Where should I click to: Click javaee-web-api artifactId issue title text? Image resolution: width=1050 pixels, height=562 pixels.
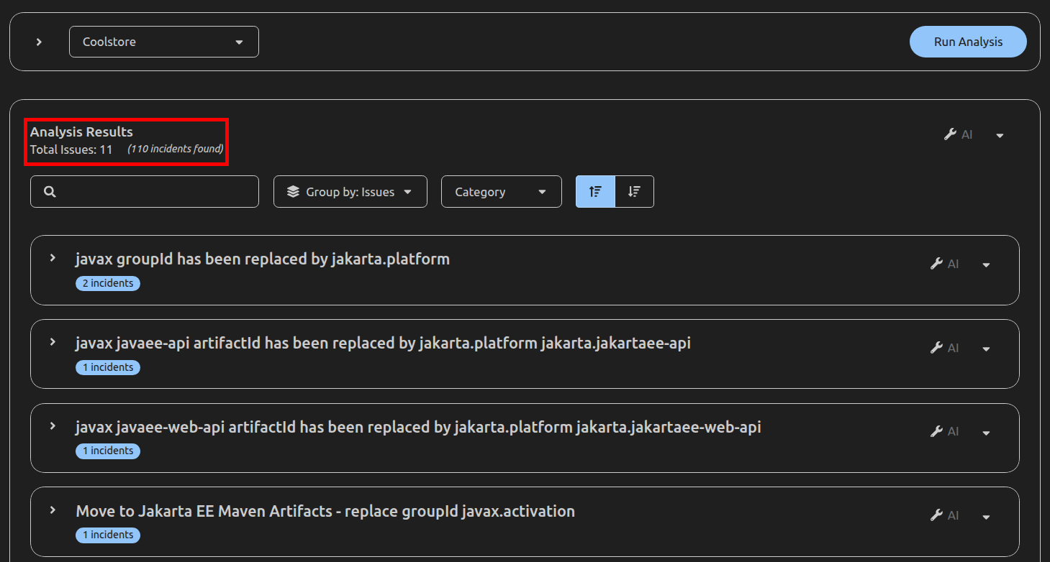click(x=418, y=427)
